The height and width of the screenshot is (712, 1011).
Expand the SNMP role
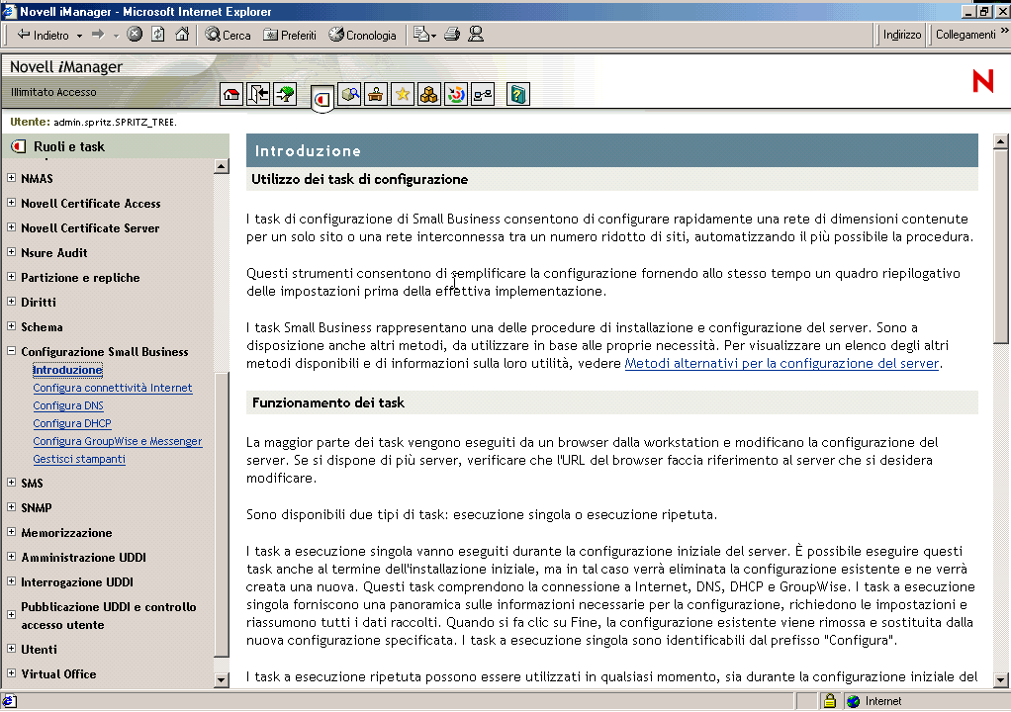pos(11,507)
